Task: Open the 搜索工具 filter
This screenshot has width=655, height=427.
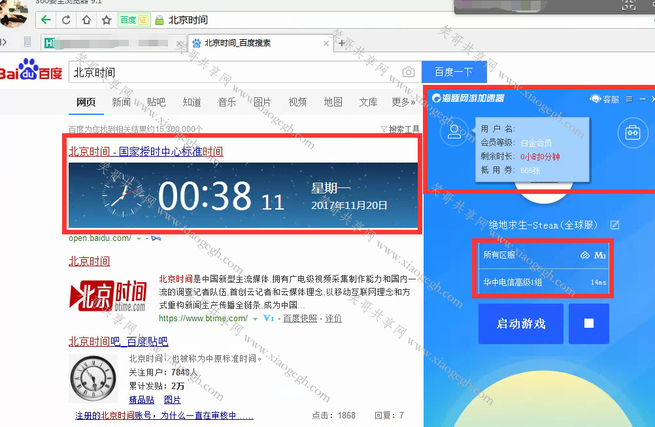Action: point(400,129)
